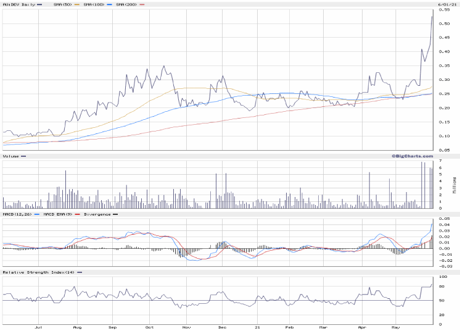Click the '21' year marker on axis
460x331 pixels.
pos(258,327)
